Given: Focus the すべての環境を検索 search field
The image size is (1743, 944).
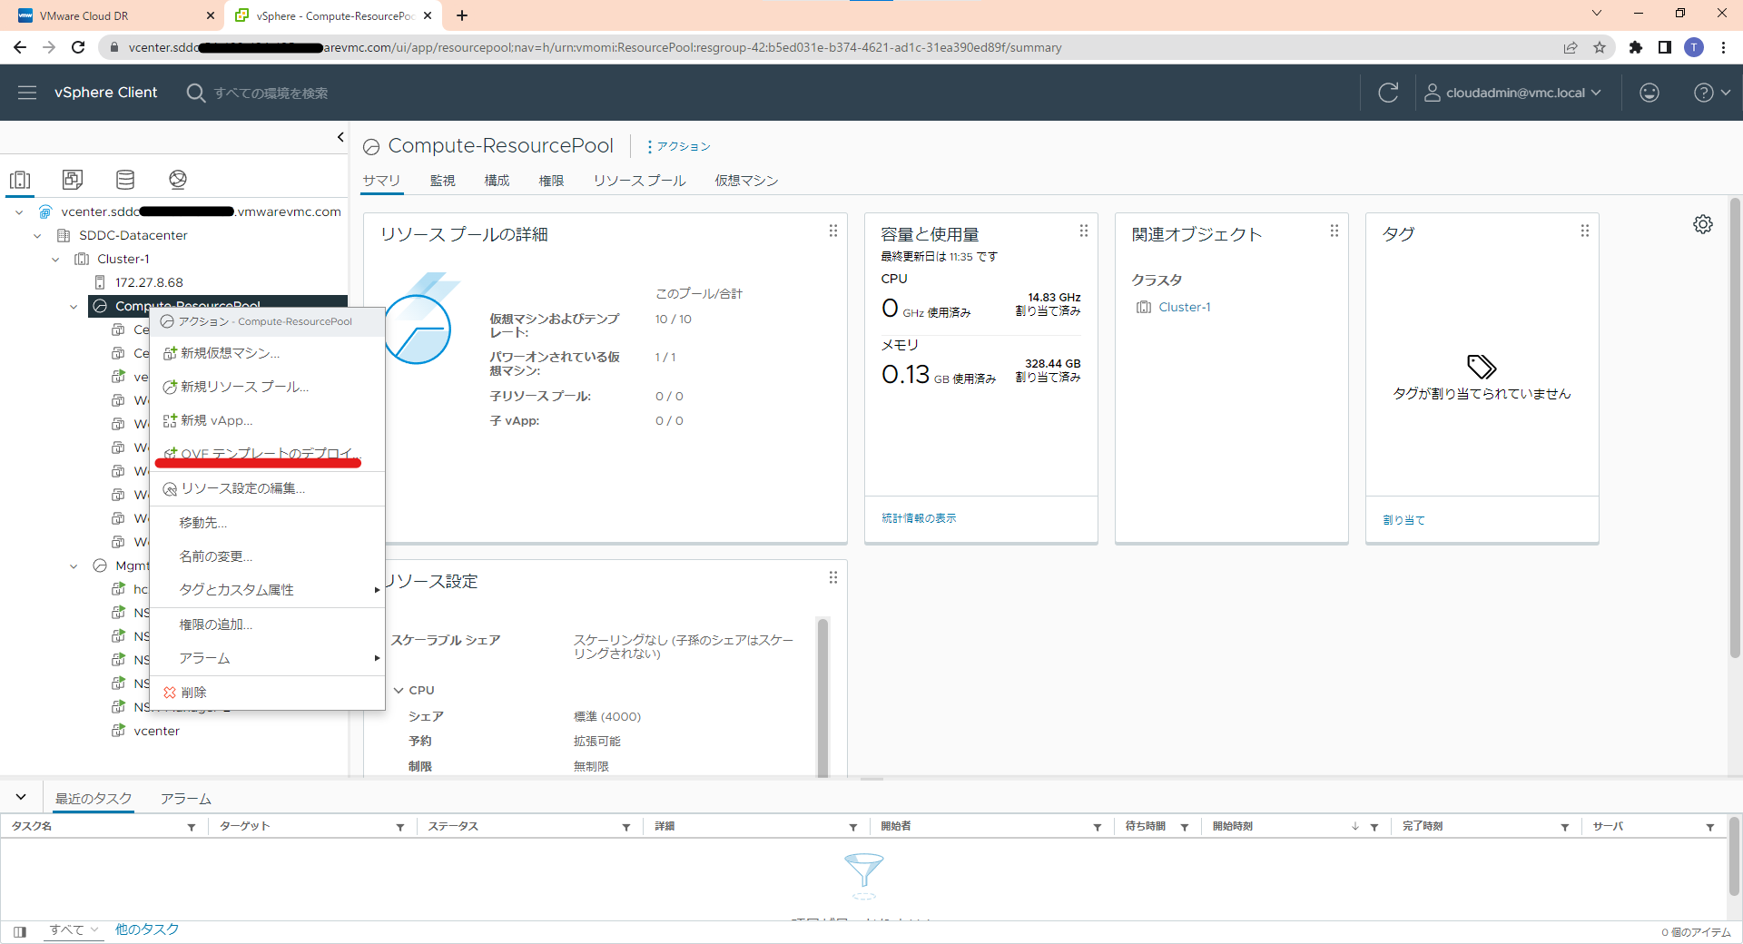Looking at the screenshot, I should pyautogui.click(x=271, y=93).
